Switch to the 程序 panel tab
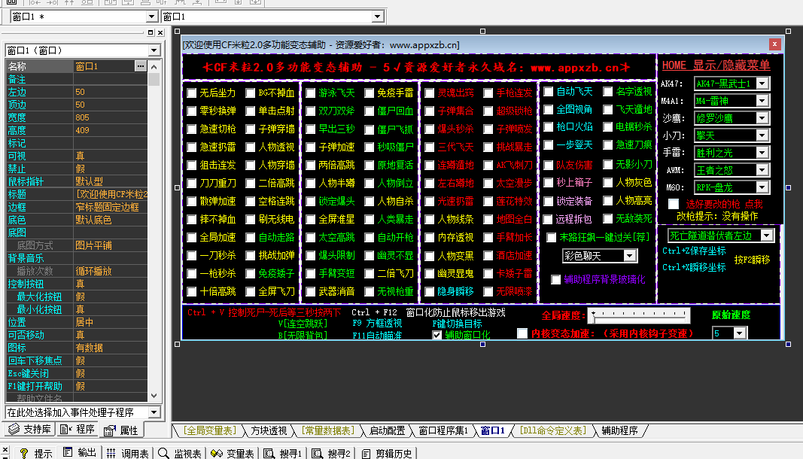 click(x=78, y=430)
